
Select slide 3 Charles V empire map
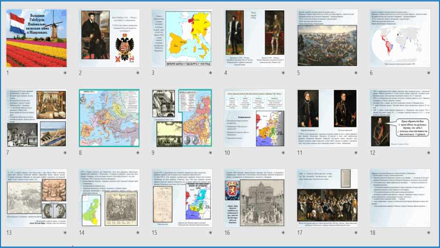click(x=182, y=38)
